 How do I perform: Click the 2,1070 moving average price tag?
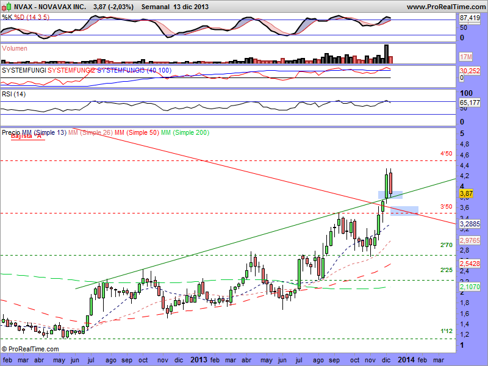pyautogui.click(x=470, y=287)
